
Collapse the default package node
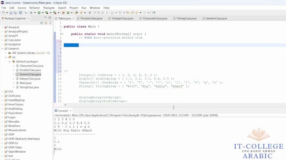click(10, 61)
